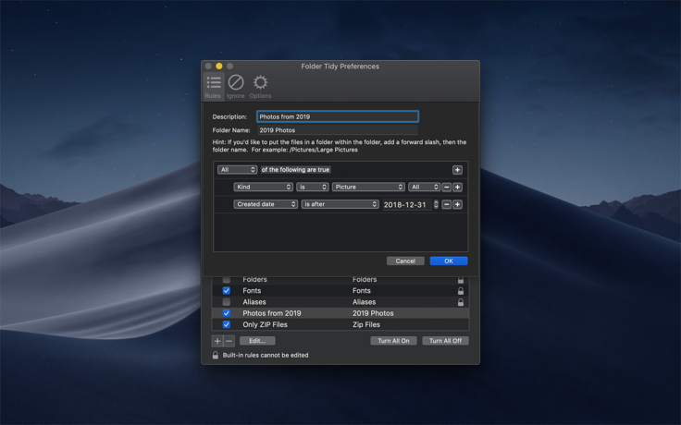681x425 pixels.
Task: Open the All dropdown in the Kind row
Action: click(424, 188)
